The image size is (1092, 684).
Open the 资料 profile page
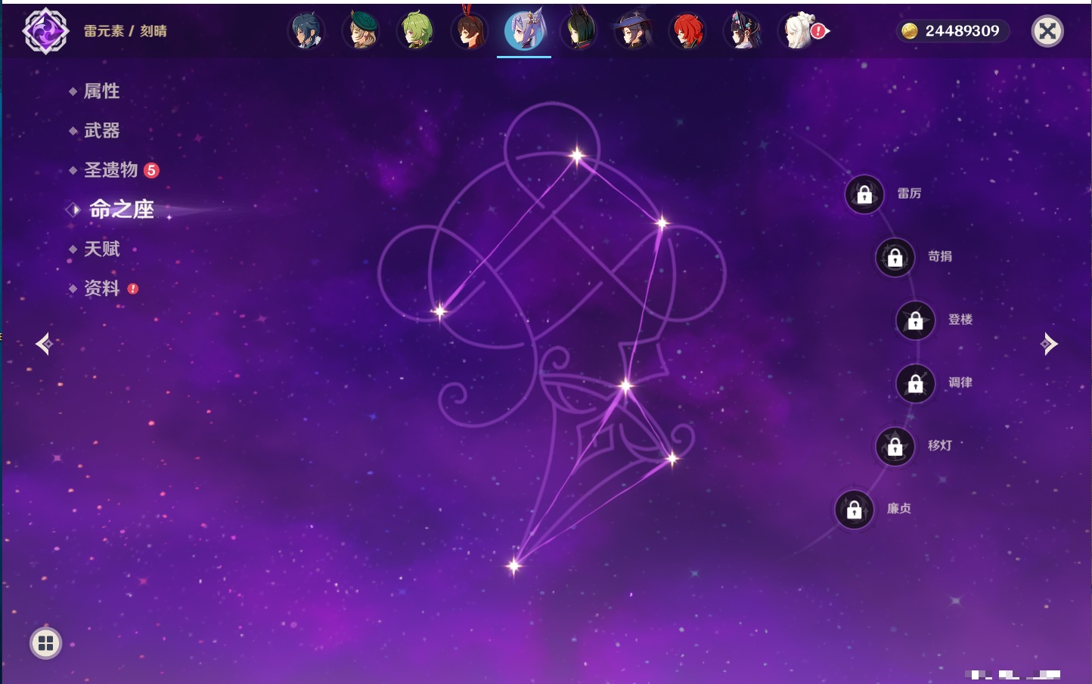[101, 288]
